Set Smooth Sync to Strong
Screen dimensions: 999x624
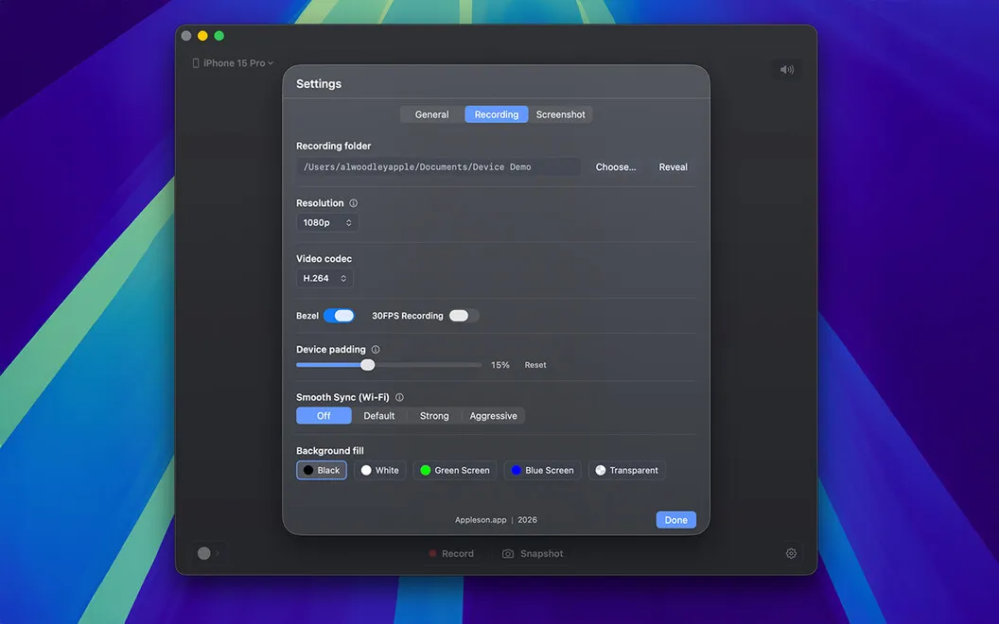(x=434, y=416)
